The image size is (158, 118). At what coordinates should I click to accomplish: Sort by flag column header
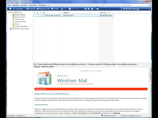(40, 13)
